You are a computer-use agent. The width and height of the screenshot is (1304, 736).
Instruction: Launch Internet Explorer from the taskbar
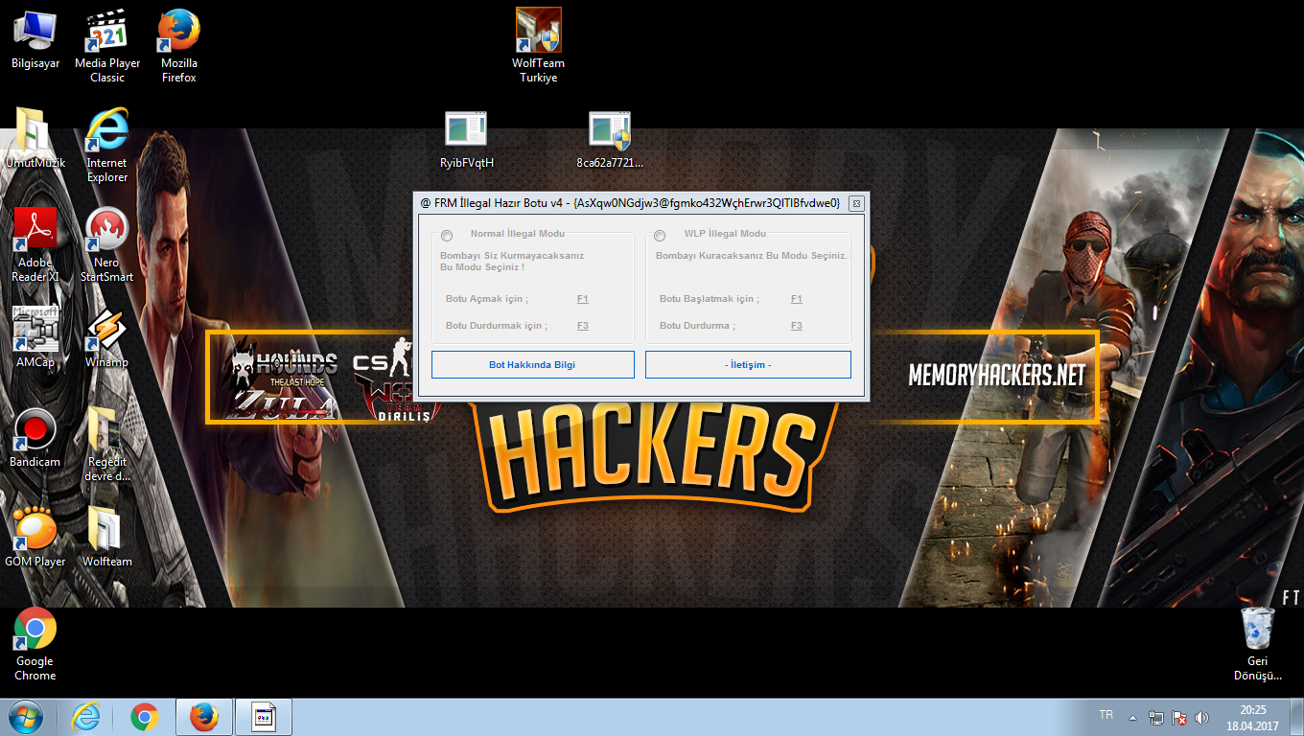click(x=85, y=717)
